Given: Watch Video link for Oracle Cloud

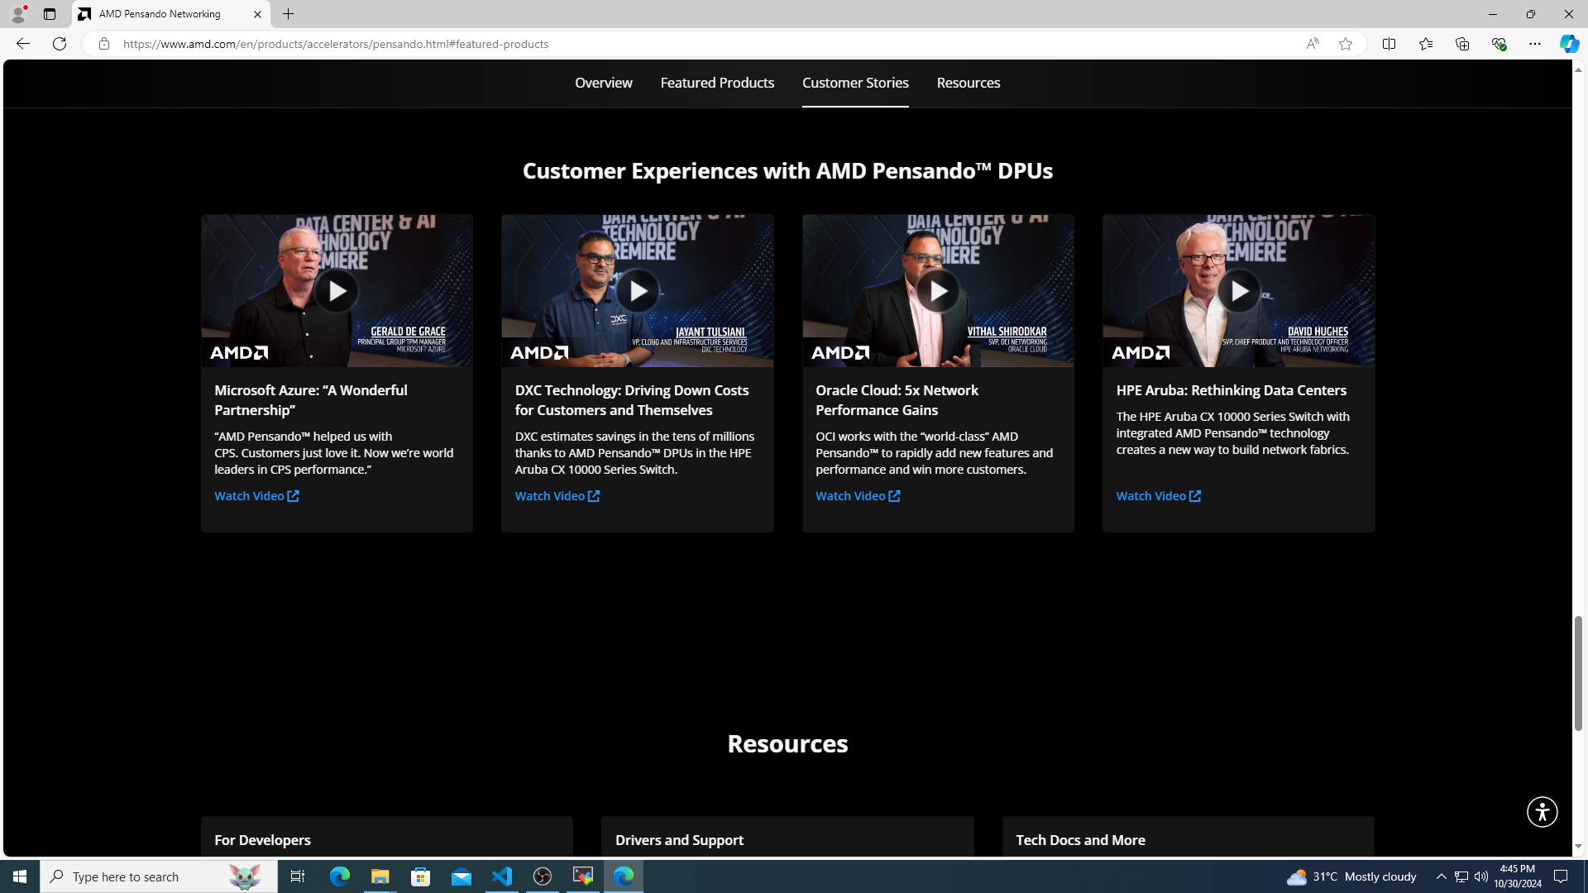Looking at the screenshot, I should [x=858, y=496].
